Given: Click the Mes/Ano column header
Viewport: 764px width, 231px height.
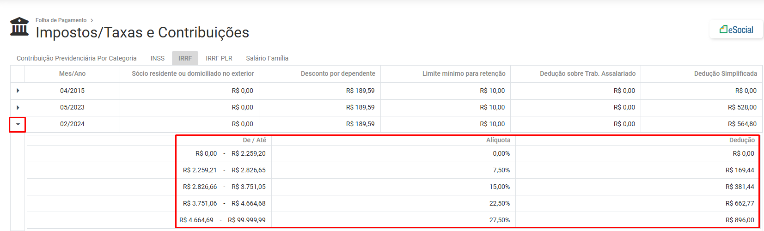Looking at the screenshot, I should (72, 73).
